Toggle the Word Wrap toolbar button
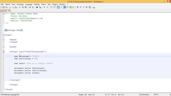171x96 pixels. (x=58, y=7)
